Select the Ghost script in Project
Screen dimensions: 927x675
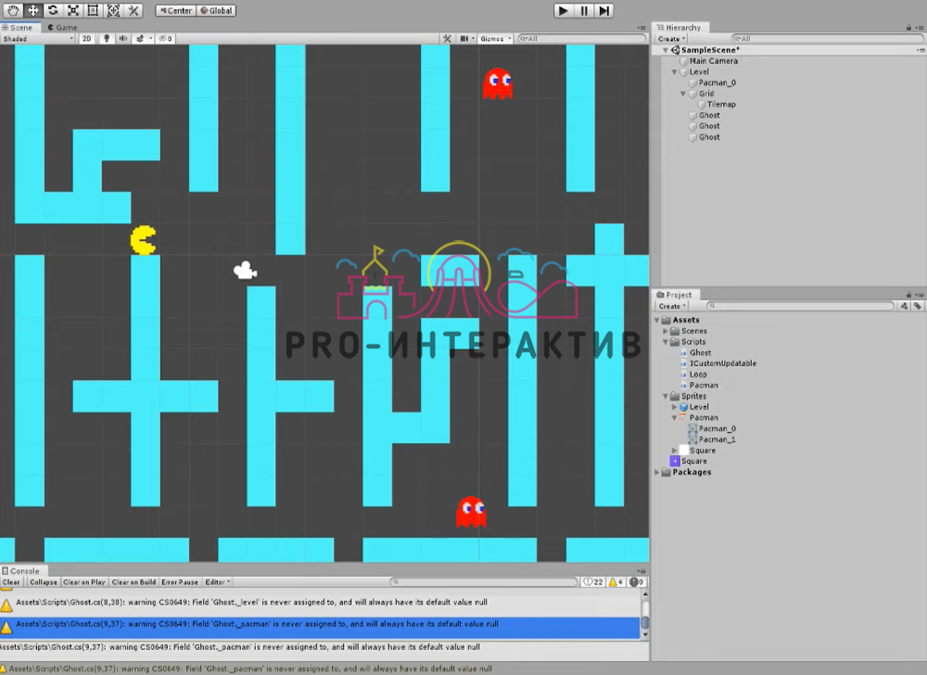700,353
